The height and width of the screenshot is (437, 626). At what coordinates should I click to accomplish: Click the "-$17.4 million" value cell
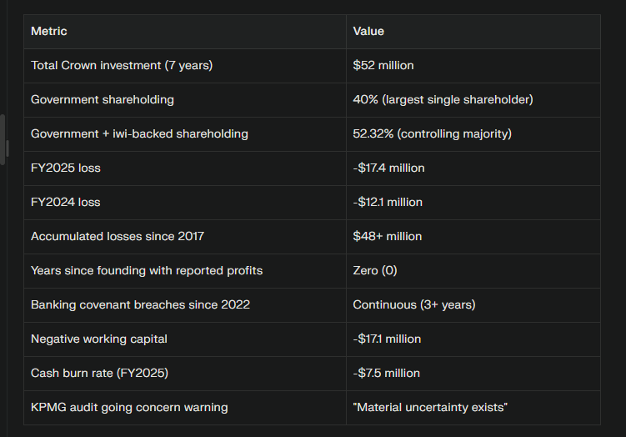388,168
